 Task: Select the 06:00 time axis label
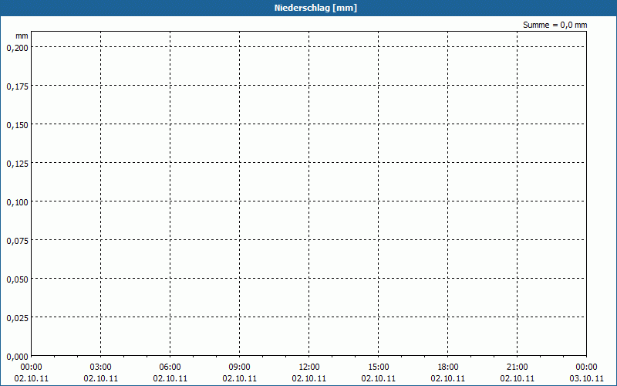pyautogui.click(x=170, y=367)
